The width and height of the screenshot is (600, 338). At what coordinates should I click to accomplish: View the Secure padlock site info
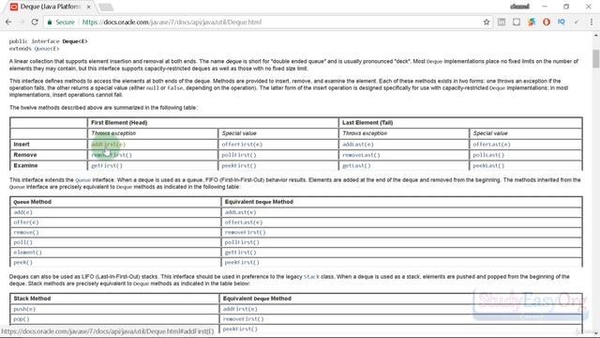pos(61,23)
